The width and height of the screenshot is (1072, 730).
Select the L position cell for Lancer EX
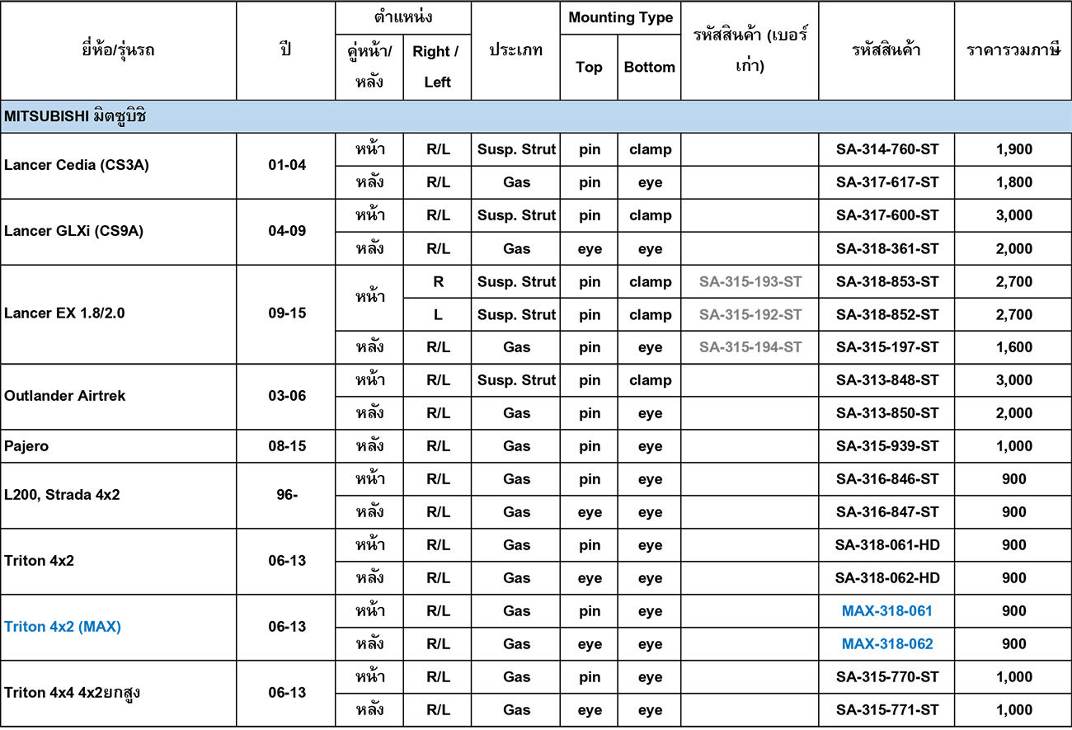tap(437, 314)
